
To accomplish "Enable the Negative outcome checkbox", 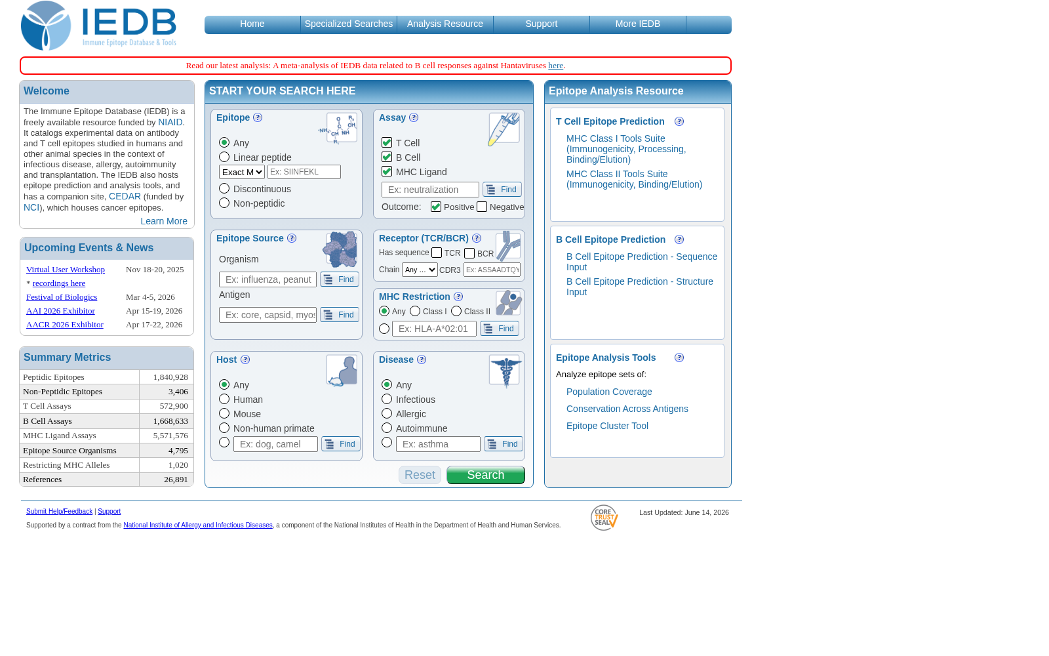I will [482, 207].
